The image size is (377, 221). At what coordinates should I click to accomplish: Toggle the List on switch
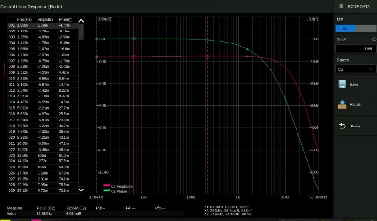click(x=355, y=29)
